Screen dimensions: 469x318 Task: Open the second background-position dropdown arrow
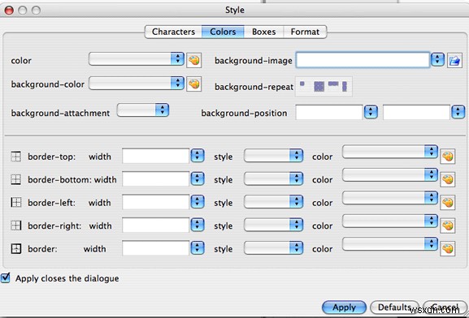coord(458,112)
